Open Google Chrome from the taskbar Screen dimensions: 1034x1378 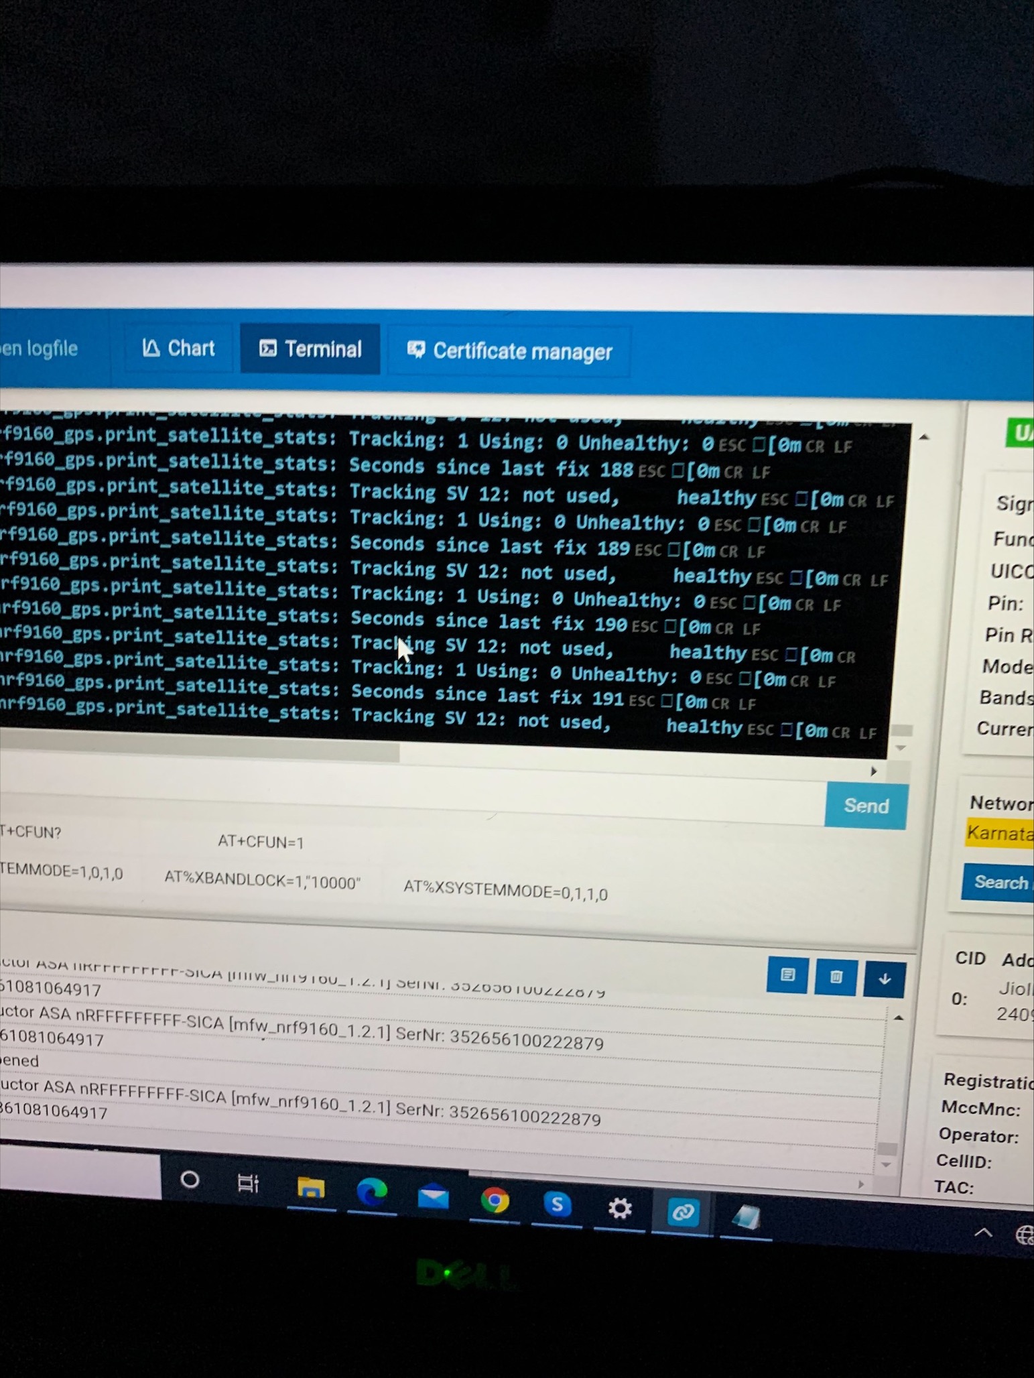[x=495, y=1201]
